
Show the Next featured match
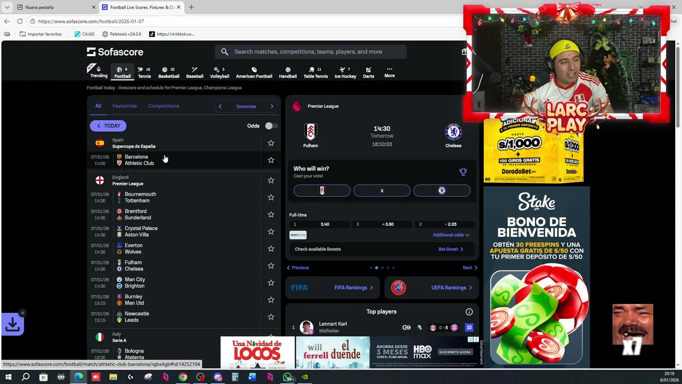pyautogui.click(x=470, y=268)
